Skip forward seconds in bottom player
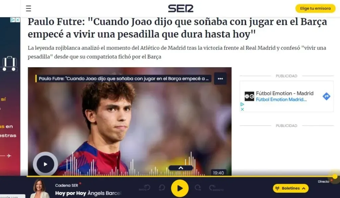Viewport: 340px width, 198px height. click(198, 188)
